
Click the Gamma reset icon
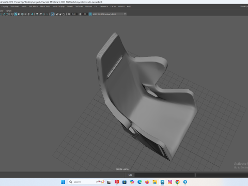click(x=80, y=14)
